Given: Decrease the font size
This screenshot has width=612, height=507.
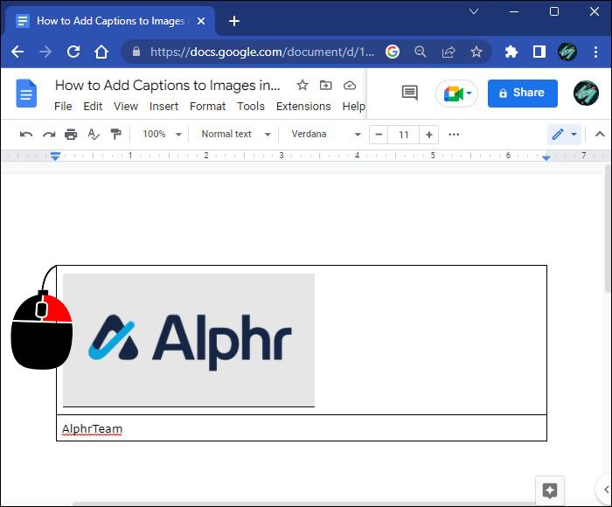Looking at the screenshot, I should pyautogui.click(x=379, y=135).
